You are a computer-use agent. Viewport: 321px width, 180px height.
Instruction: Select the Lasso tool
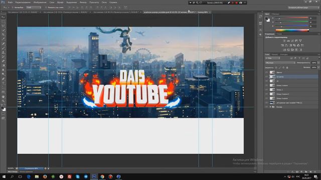pos(4,26)
